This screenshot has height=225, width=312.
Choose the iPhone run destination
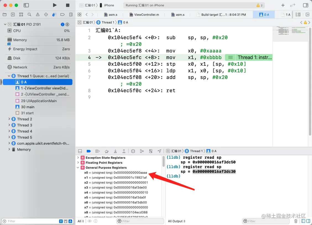tap(107, 5)
